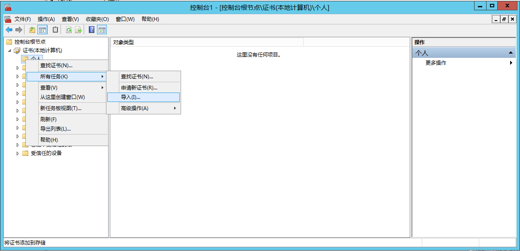Collapse the 个人 section in actions pane
Image resolution: width=520 pixels, height=251 pixels.
[511, 53]
